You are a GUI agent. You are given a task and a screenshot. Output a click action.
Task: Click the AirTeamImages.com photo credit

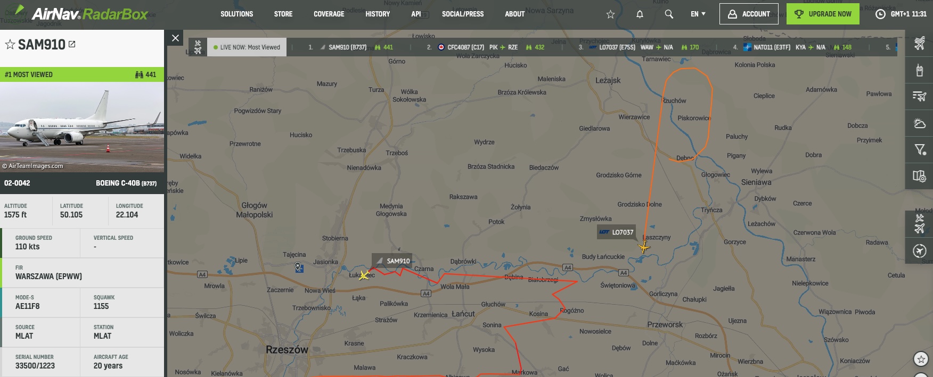click(32, 166)
